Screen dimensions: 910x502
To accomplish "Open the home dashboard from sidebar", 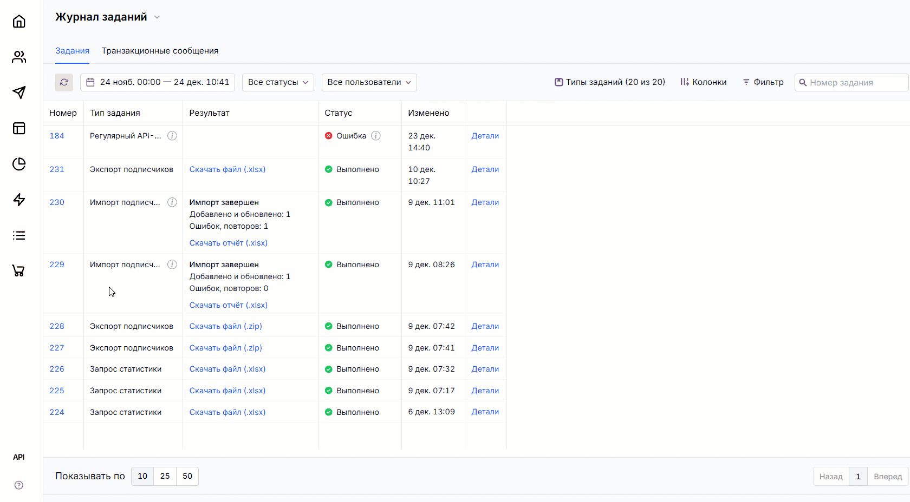I will [19, 21].
